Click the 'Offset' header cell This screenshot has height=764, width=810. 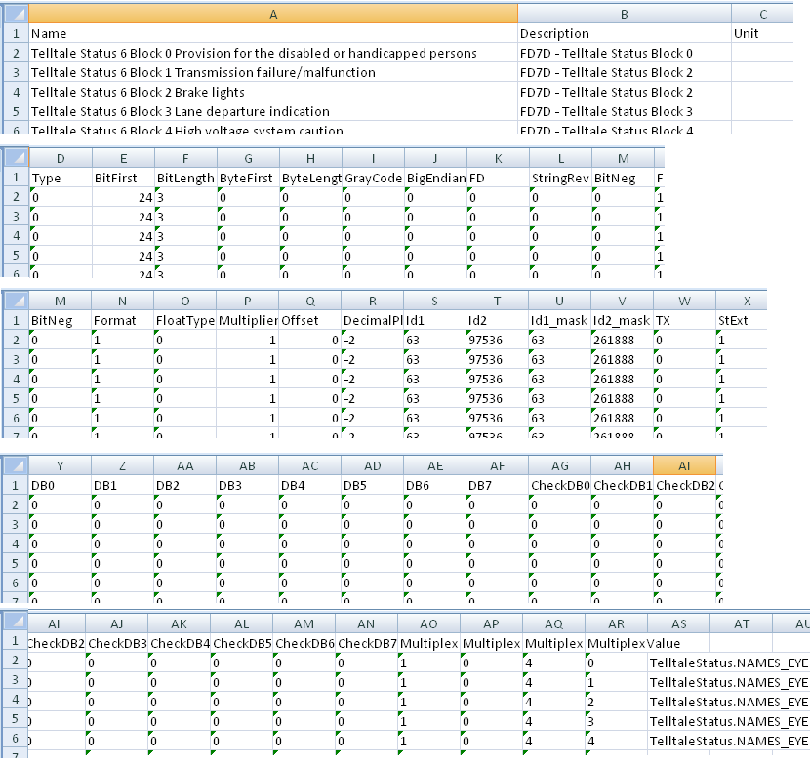tap(310, 320)
